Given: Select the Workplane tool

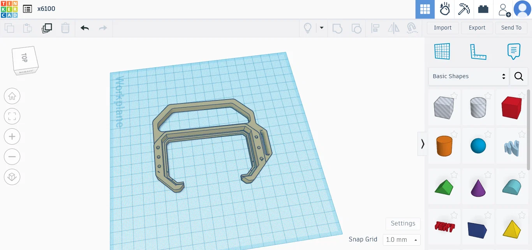Looking at the screenshot, I should 442,51.
